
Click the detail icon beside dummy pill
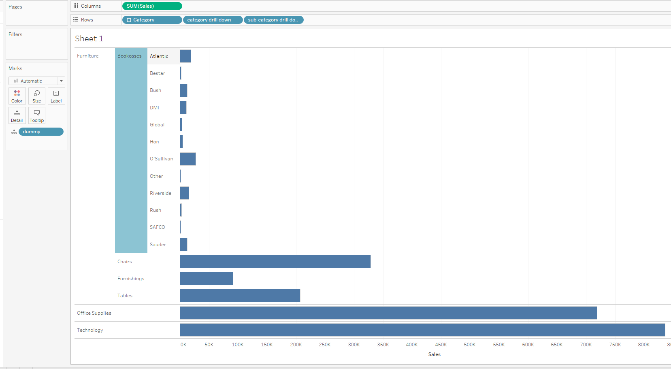(14, 132)
